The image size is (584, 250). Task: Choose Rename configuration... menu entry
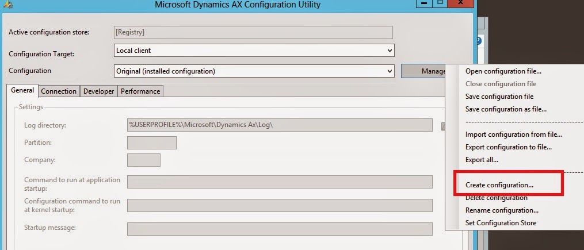click(x=502, y=210)
